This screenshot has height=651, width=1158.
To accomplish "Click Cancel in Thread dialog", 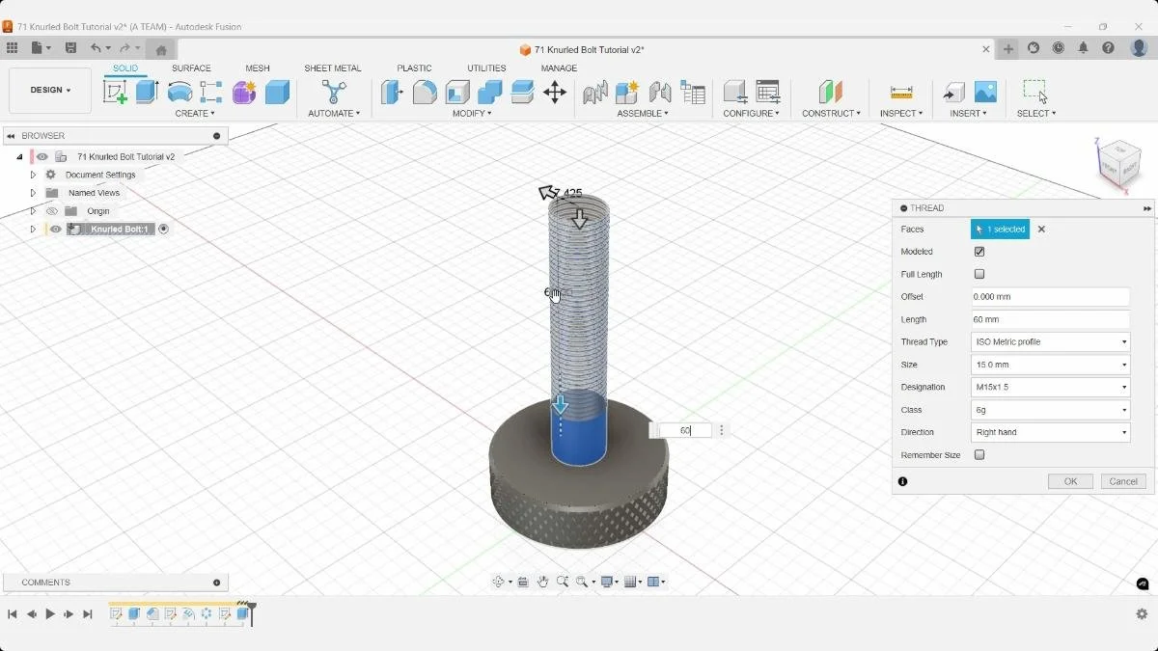I will click(x=1123, y=481).
